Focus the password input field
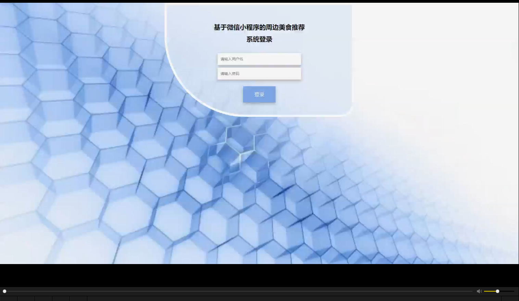519x301 pixels. pos(259,74)
